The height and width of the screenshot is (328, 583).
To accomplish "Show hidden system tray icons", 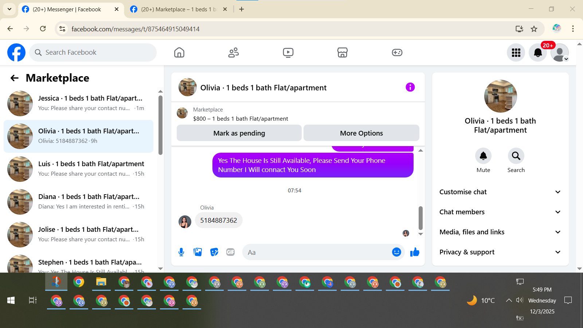I will pyautogui.click(x=509, y=300).
